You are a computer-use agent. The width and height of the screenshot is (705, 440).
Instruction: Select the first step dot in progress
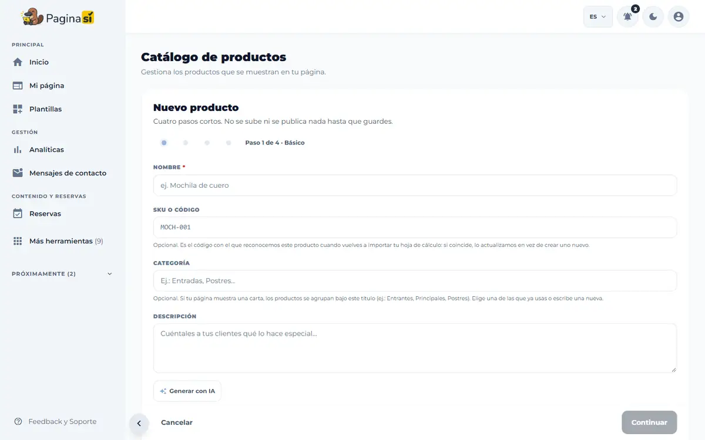(x=164, y=143)
